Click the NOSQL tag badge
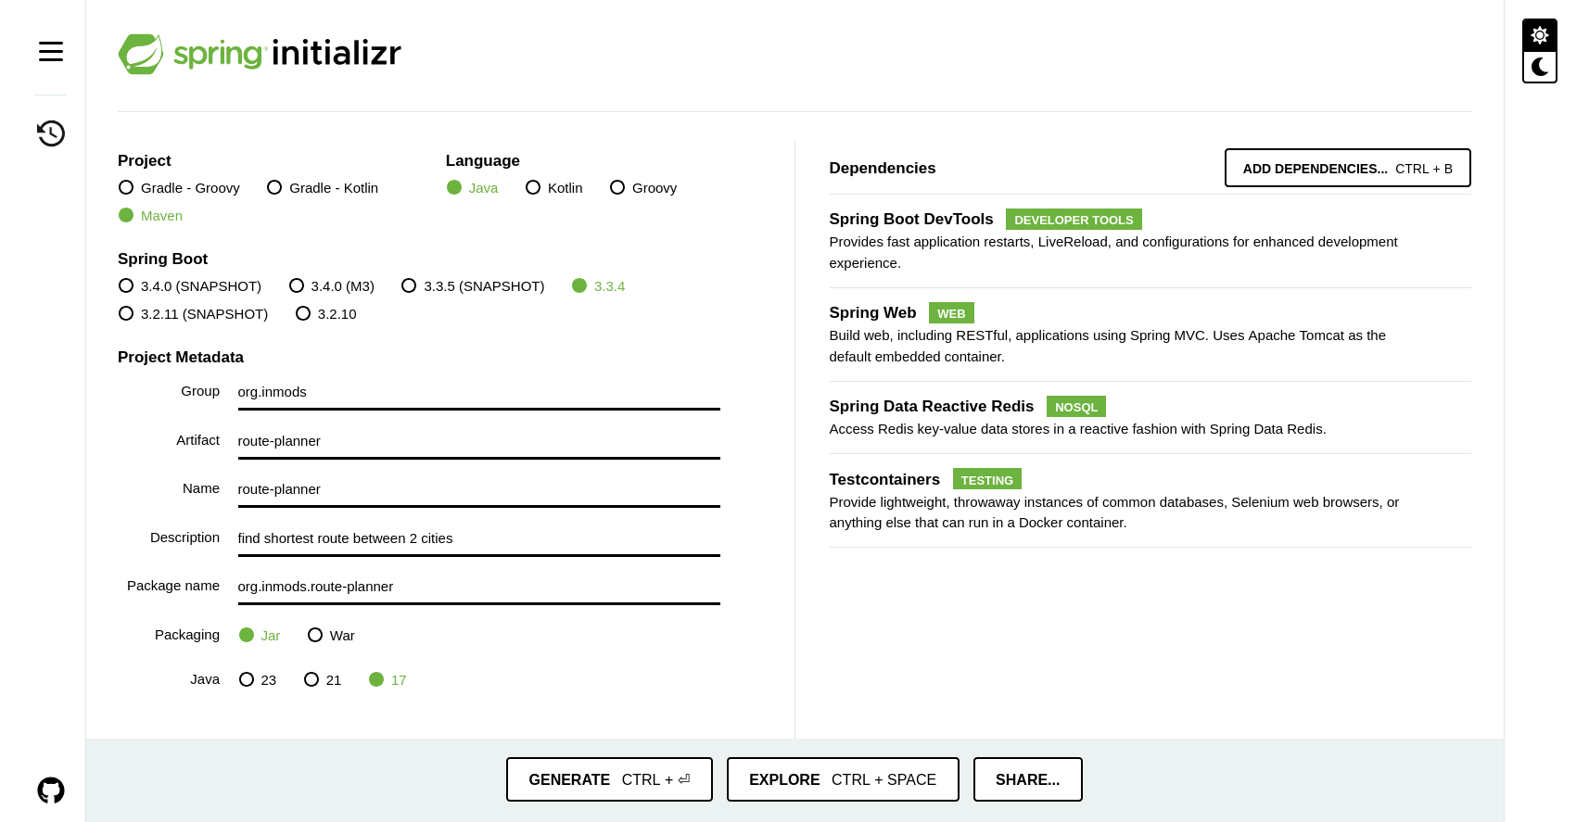Screen dimensions: 1589x822 (1075, 407)
